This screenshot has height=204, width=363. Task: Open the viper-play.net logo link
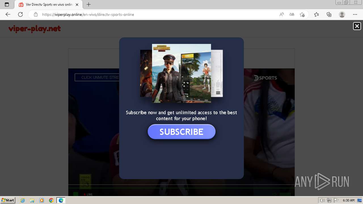coord(35,29)
